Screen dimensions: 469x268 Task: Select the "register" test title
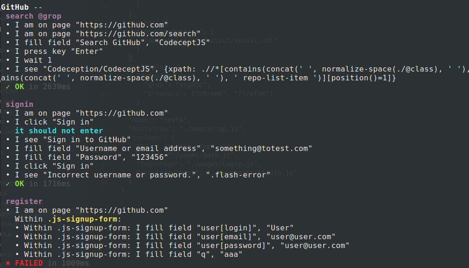pos(24,202)
